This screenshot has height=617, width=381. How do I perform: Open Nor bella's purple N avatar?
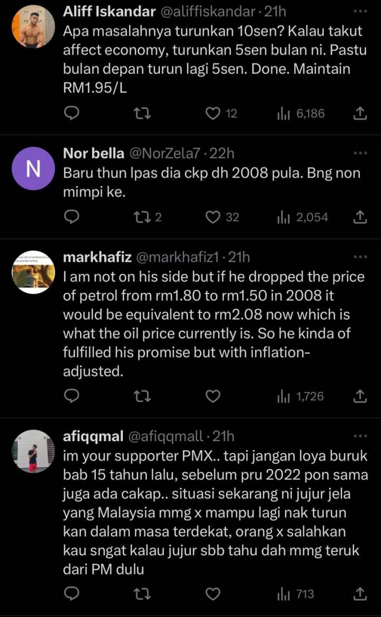coord(33,169)
